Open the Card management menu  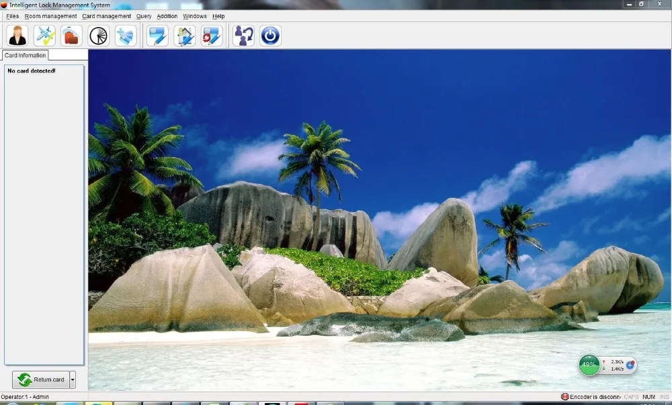coord(107,16)
